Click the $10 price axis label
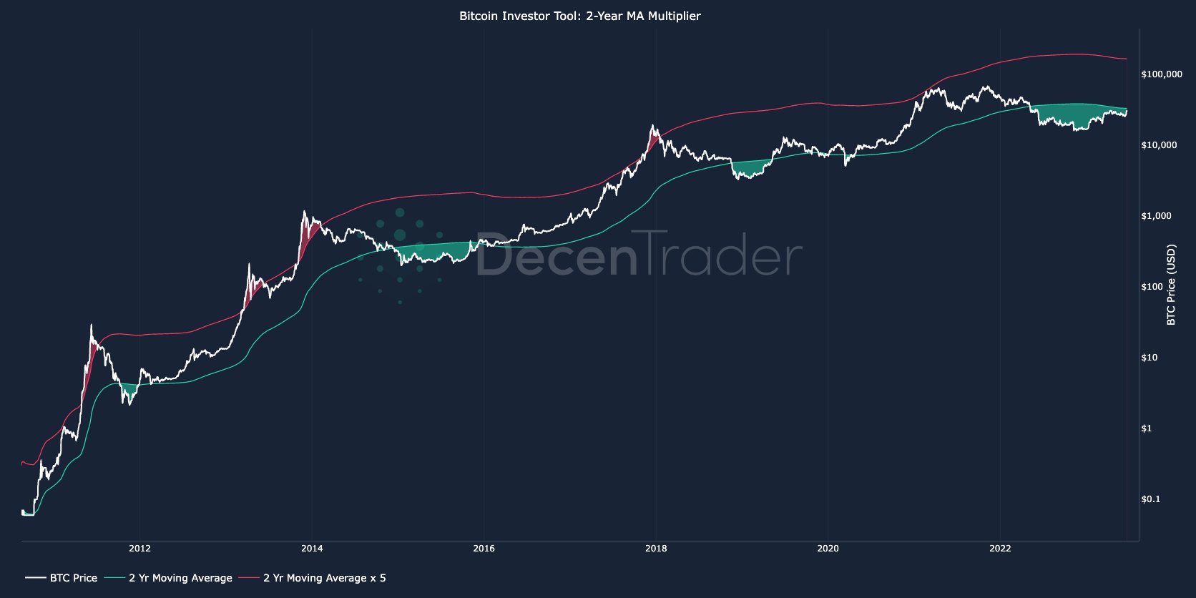The height and width of the screenshot is (598, 1196). click(1149, 358)
